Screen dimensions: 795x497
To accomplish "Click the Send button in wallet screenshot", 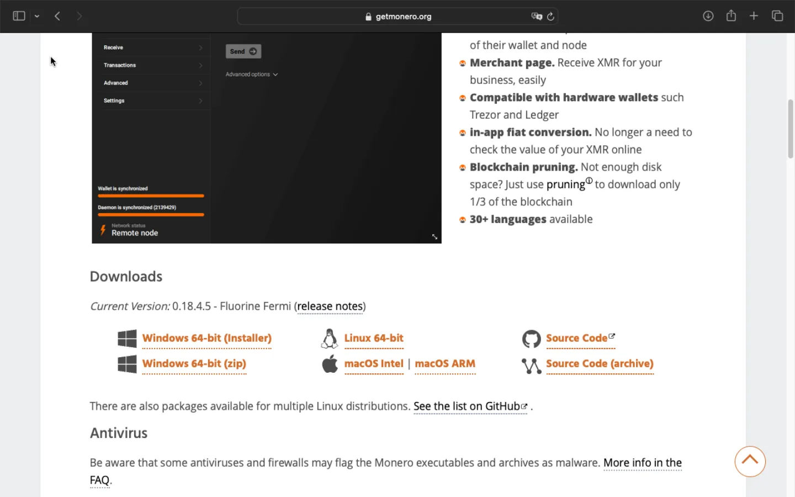I will 243,51.
